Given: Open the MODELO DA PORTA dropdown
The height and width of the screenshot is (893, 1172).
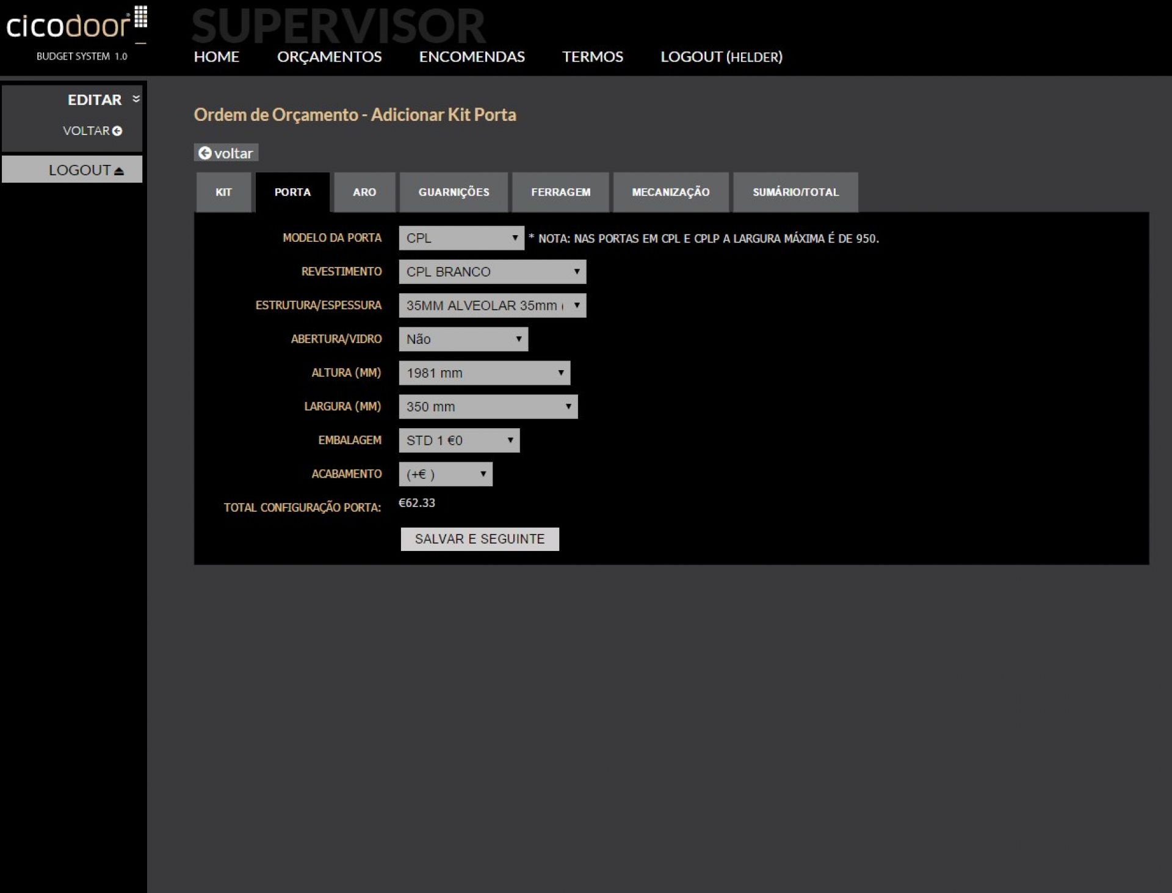Looking at the screenshot, I should (x=461, y=238).
